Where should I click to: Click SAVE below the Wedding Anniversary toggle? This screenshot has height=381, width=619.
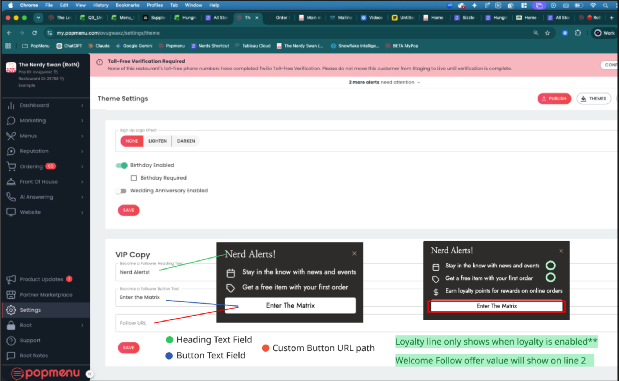point(129,210)
